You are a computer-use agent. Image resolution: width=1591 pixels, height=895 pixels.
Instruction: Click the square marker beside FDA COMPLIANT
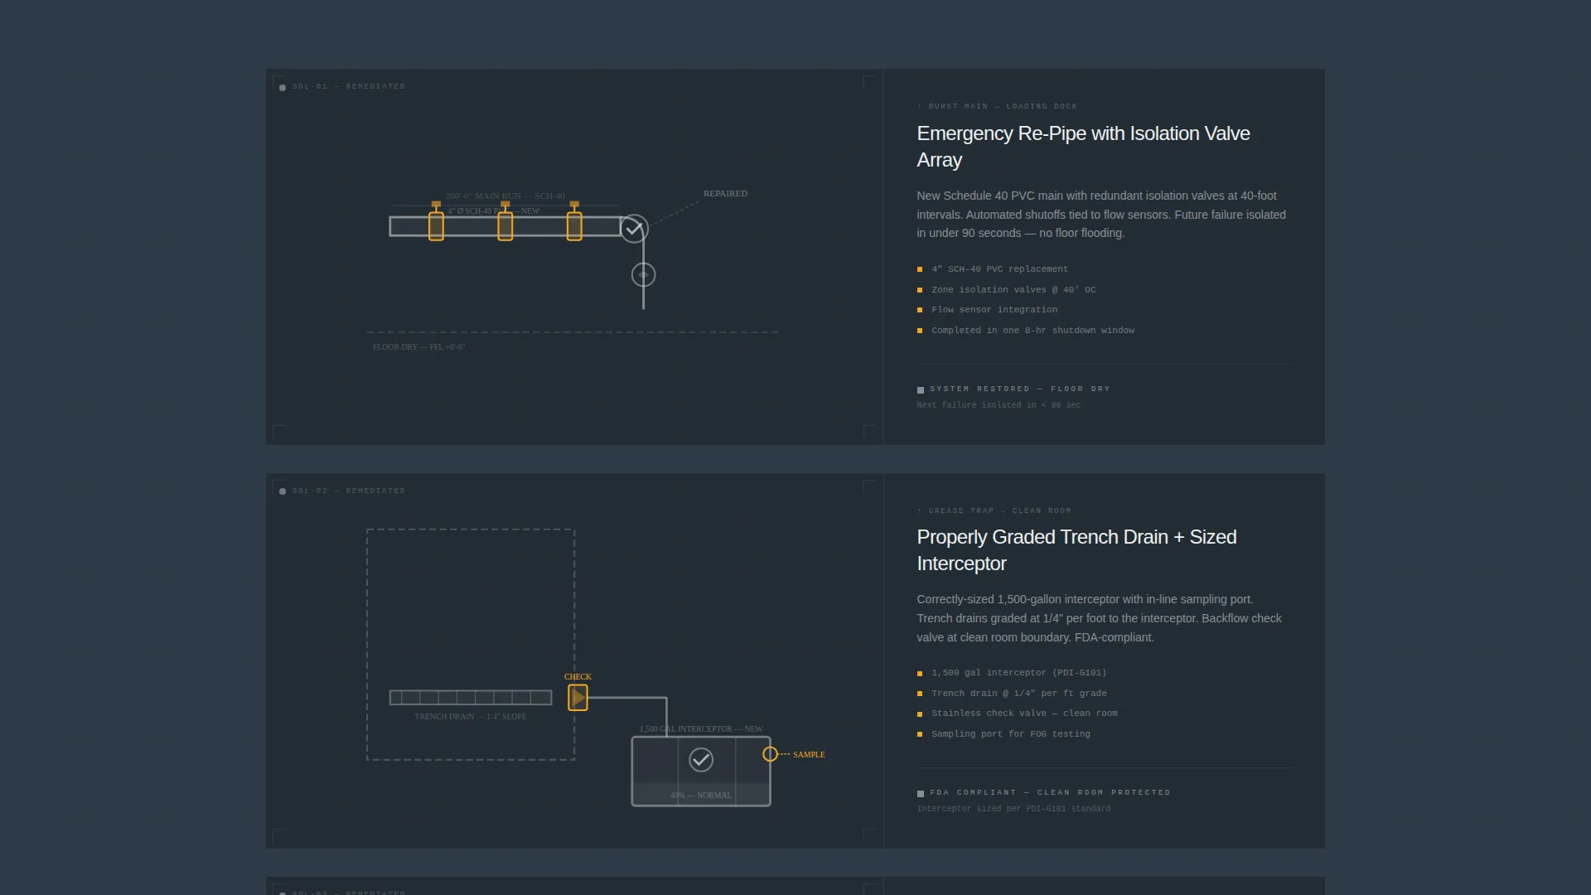pos(921,794)
